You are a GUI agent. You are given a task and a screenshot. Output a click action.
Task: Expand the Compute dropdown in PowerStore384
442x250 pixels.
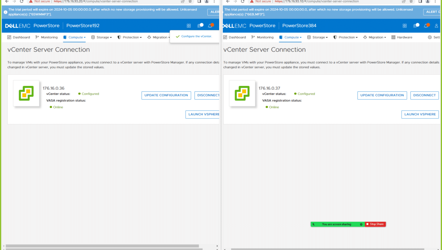291,37
